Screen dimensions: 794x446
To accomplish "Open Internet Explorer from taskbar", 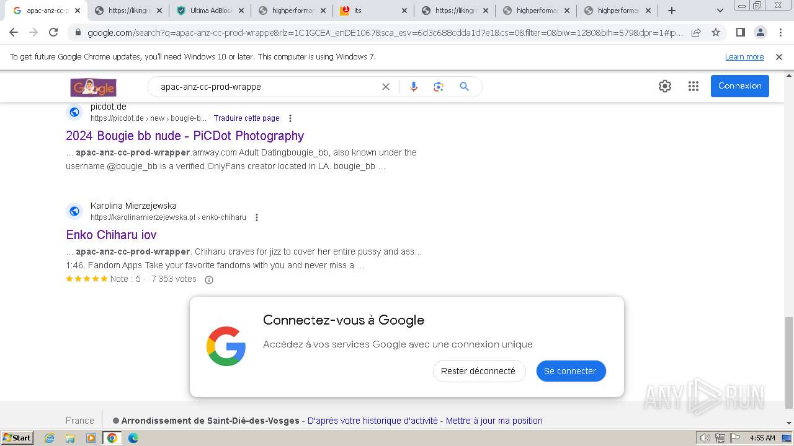I will click(49, 438).
